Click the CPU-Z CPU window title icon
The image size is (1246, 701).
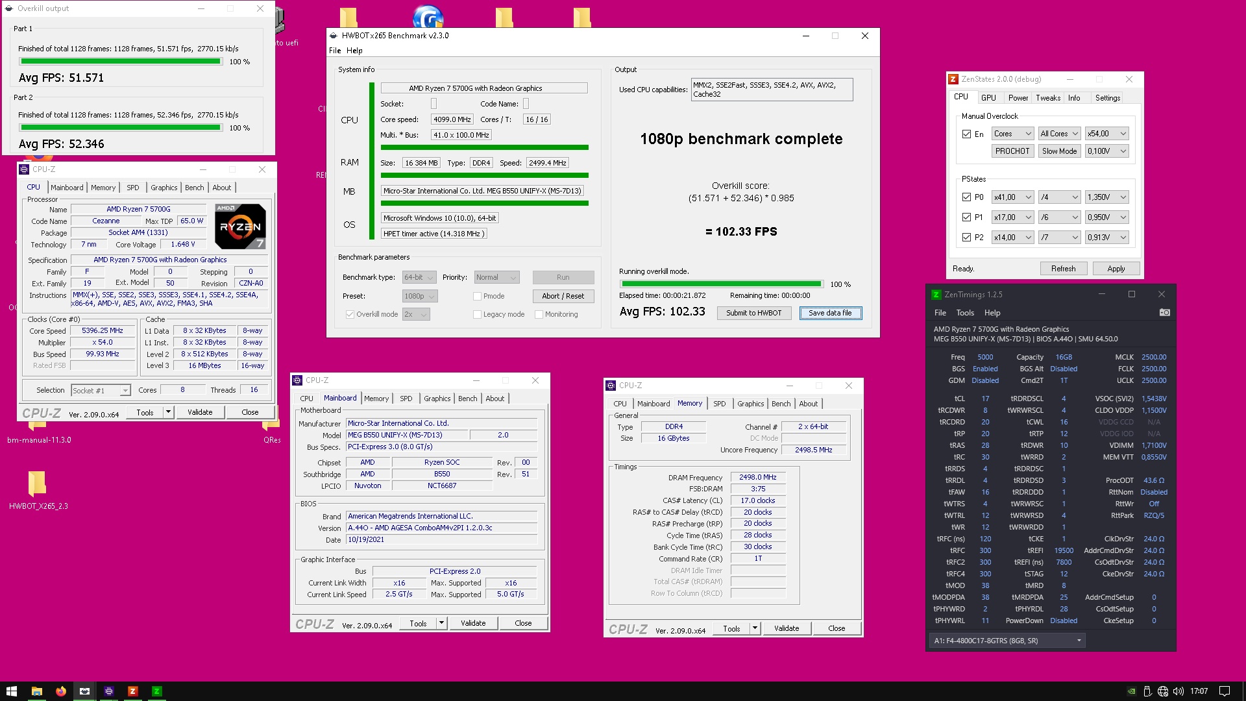pyautogui.click(x=24, y=169)
